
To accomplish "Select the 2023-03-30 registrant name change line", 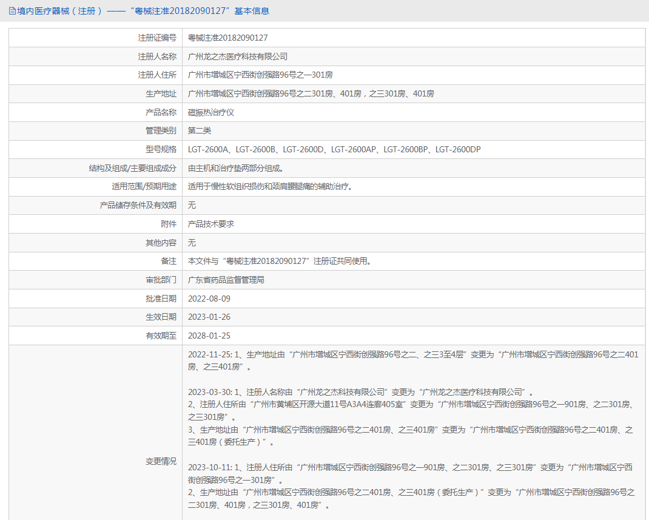I will click(361, 392).
